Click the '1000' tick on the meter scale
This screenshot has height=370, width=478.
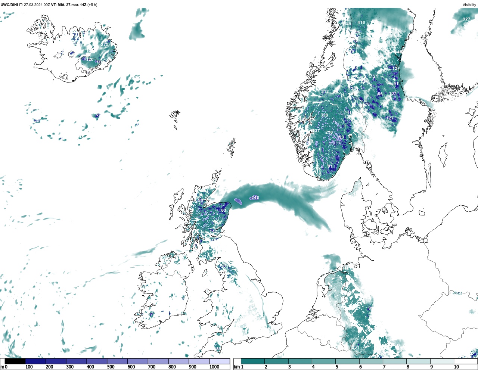pos(214,367)
